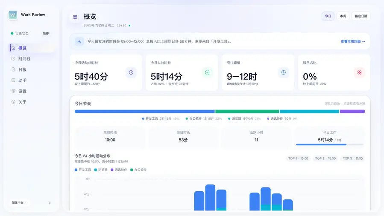Click 开发工具 2时45分 legend under rhythm bar
The width and height of the screenshot is (384, 216).
point(161,118)
